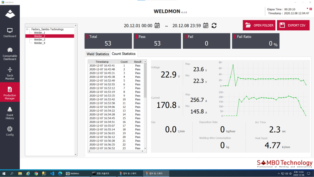Open end date calendar picker
The image size is (314, 177).
(x=206, y=26)
